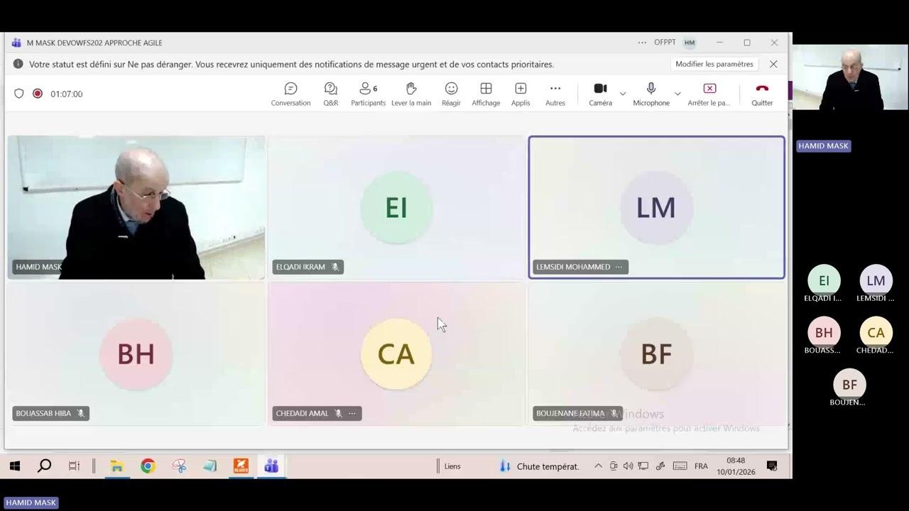Open the Windows notification center
The width and height of the screenshot is (909, 511).
click(772, 466)
